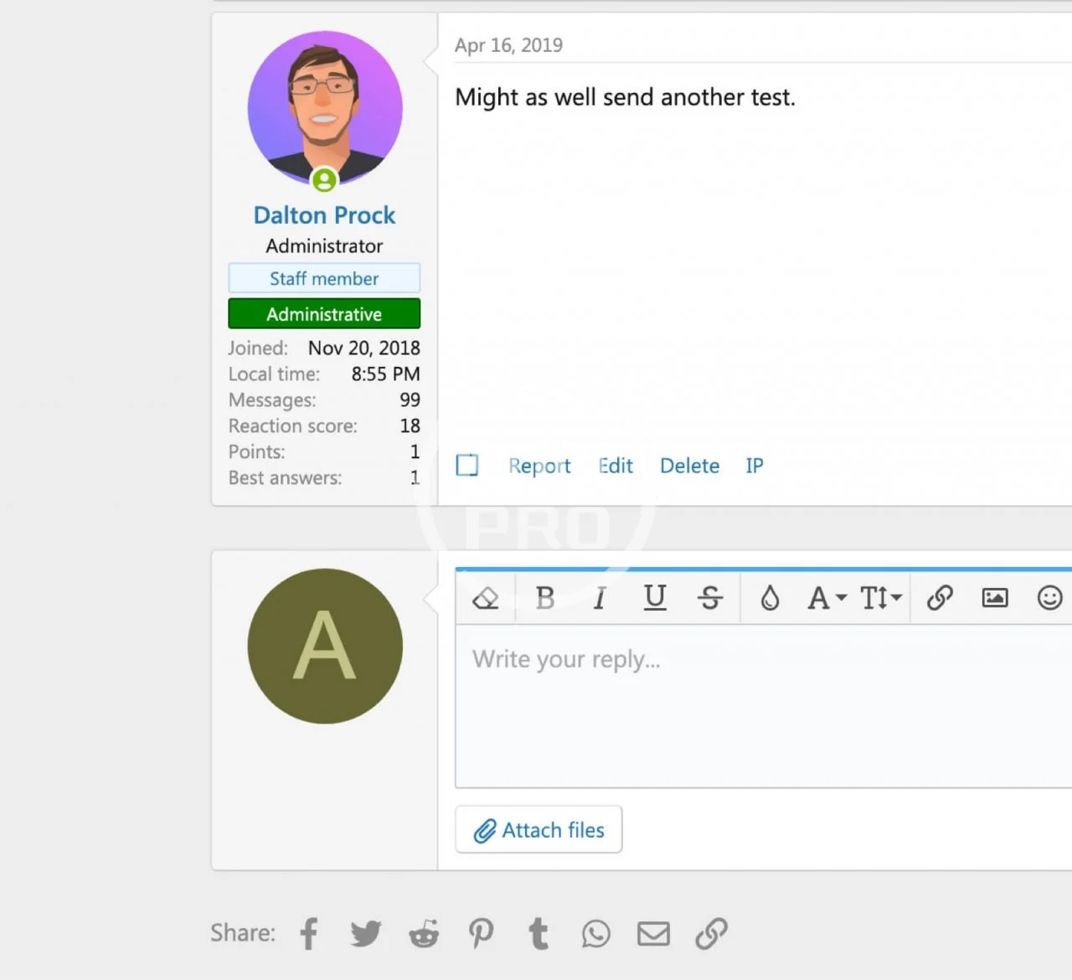Expand the font family dropdown
The image size is (1072, 980).
(x=827, y=598)
